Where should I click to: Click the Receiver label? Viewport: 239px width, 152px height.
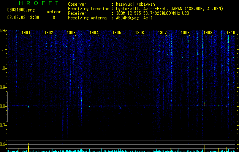77,13
